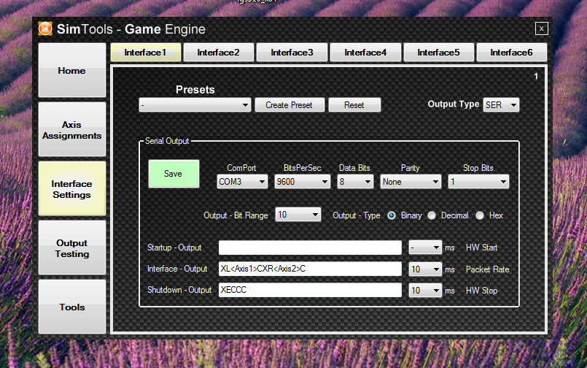Viewport: 587px width, 368px height.
Task: Click the Interface Output text field
Action: tap(310, 269)
